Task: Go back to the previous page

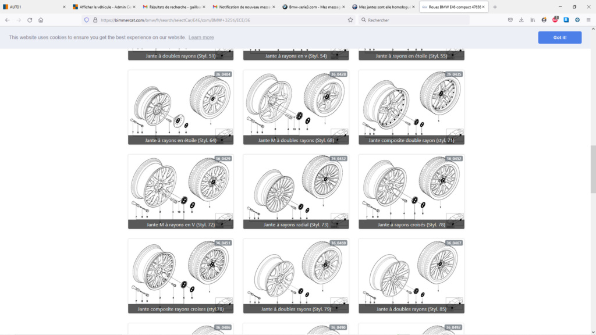Action: [8, 20]
